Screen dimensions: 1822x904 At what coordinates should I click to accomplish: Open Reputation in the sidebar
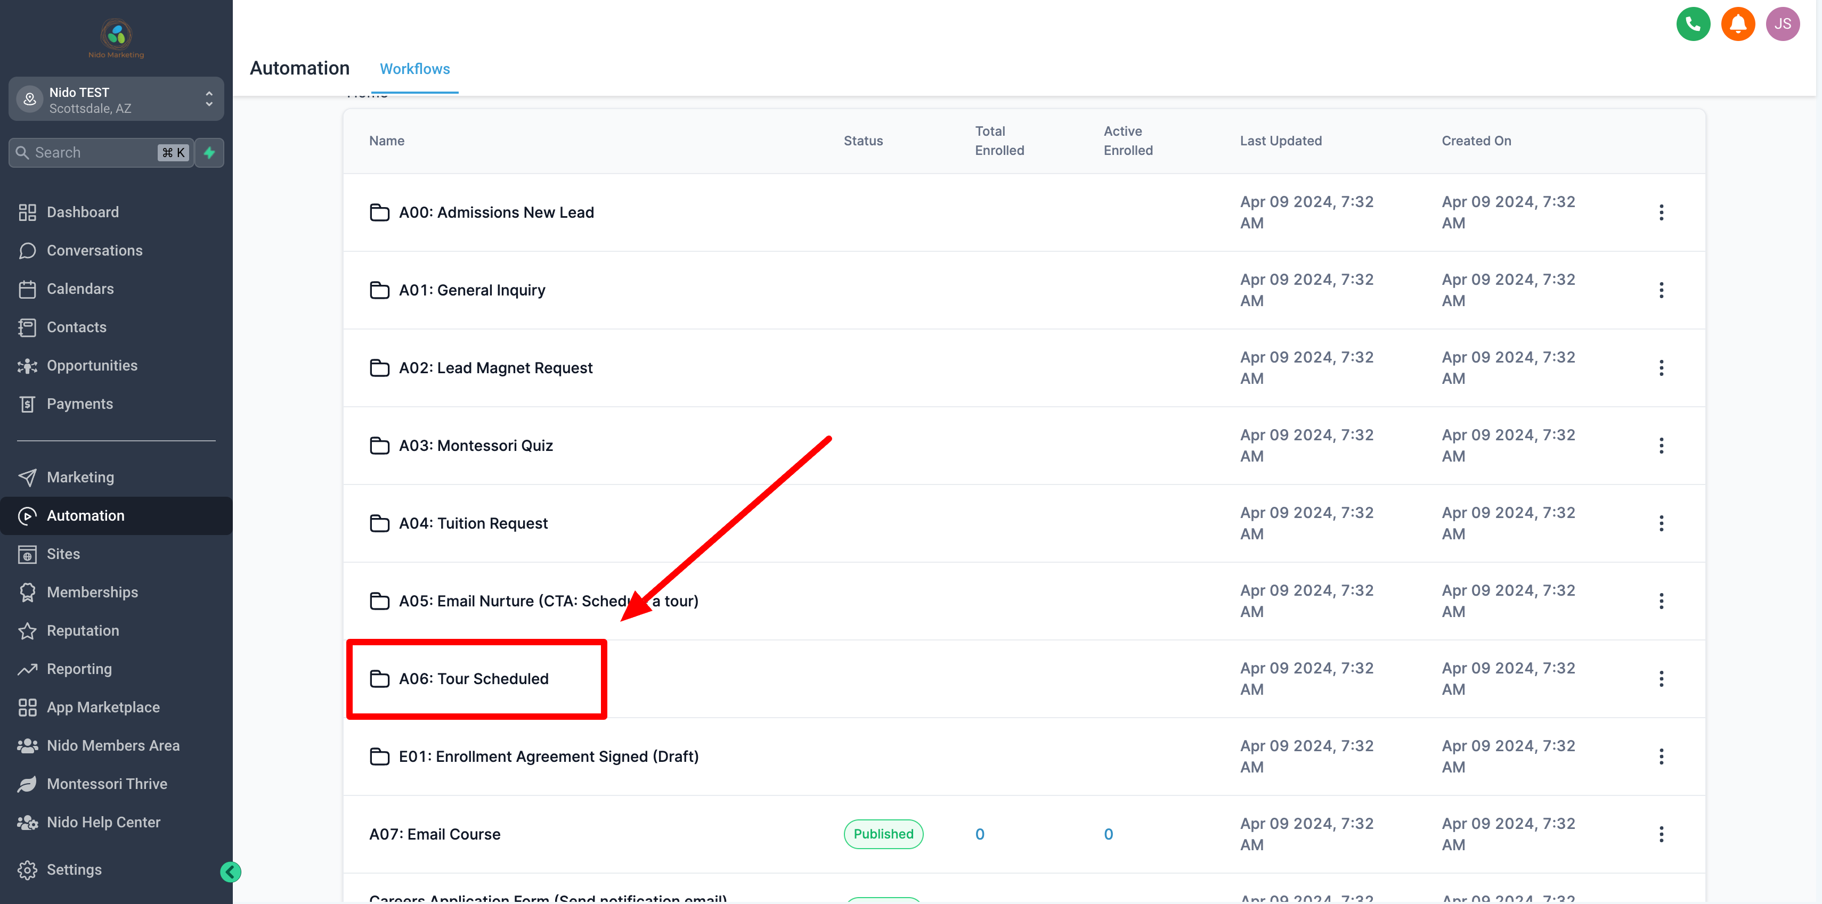pos(116,630)
